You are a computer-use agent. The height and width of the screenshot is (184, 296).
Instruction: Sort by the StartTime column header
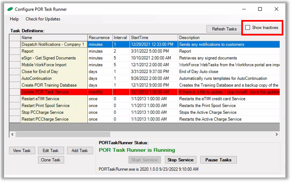(x=153, y=38)
